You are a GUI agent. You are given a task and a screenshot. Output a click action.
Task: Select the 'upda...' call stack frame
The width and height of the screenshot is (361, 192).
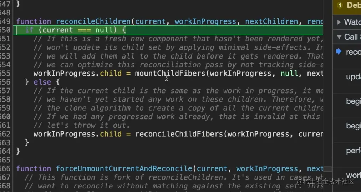[353, 77]
